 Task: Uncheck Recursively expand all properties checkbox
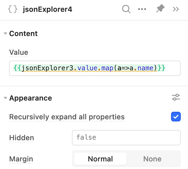click(x=176, y=117)
